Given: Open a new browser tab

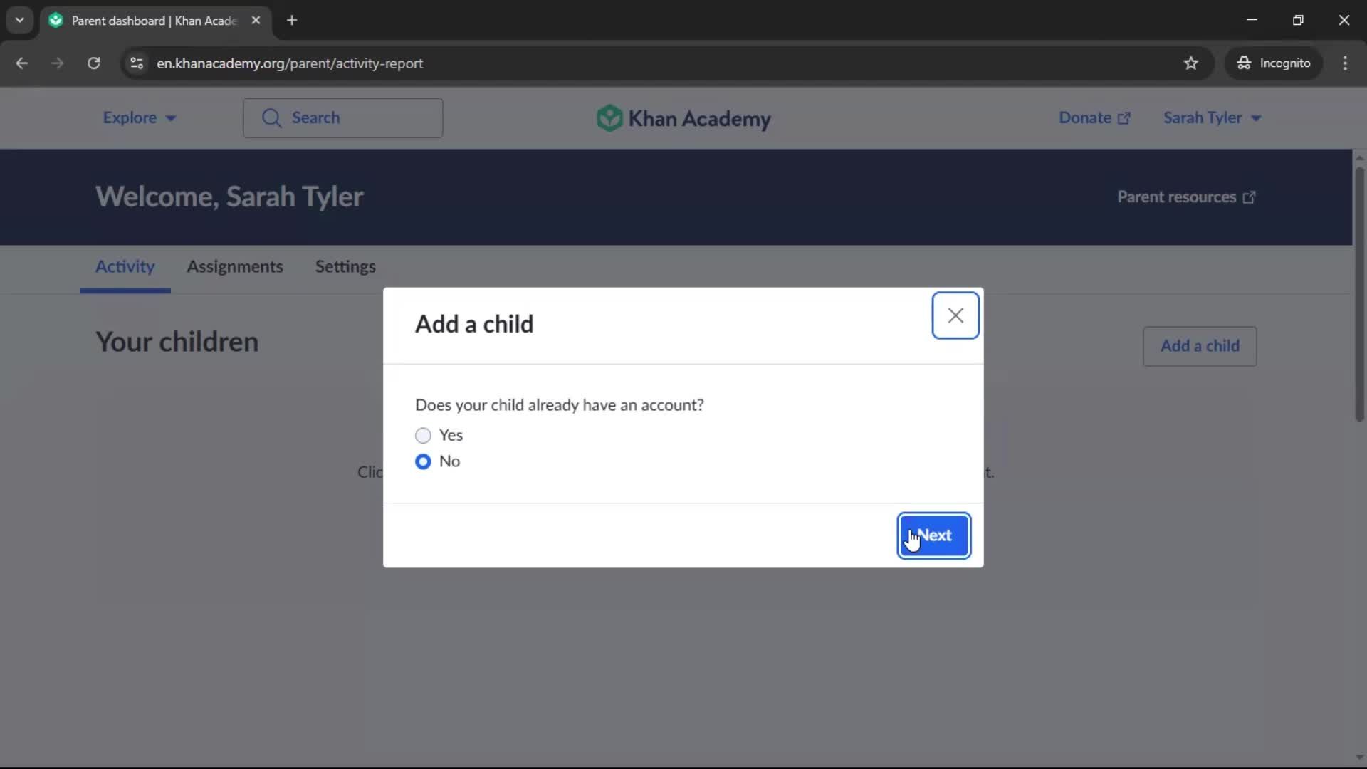Looking at the screenshot, I should [x=292, y=21].
